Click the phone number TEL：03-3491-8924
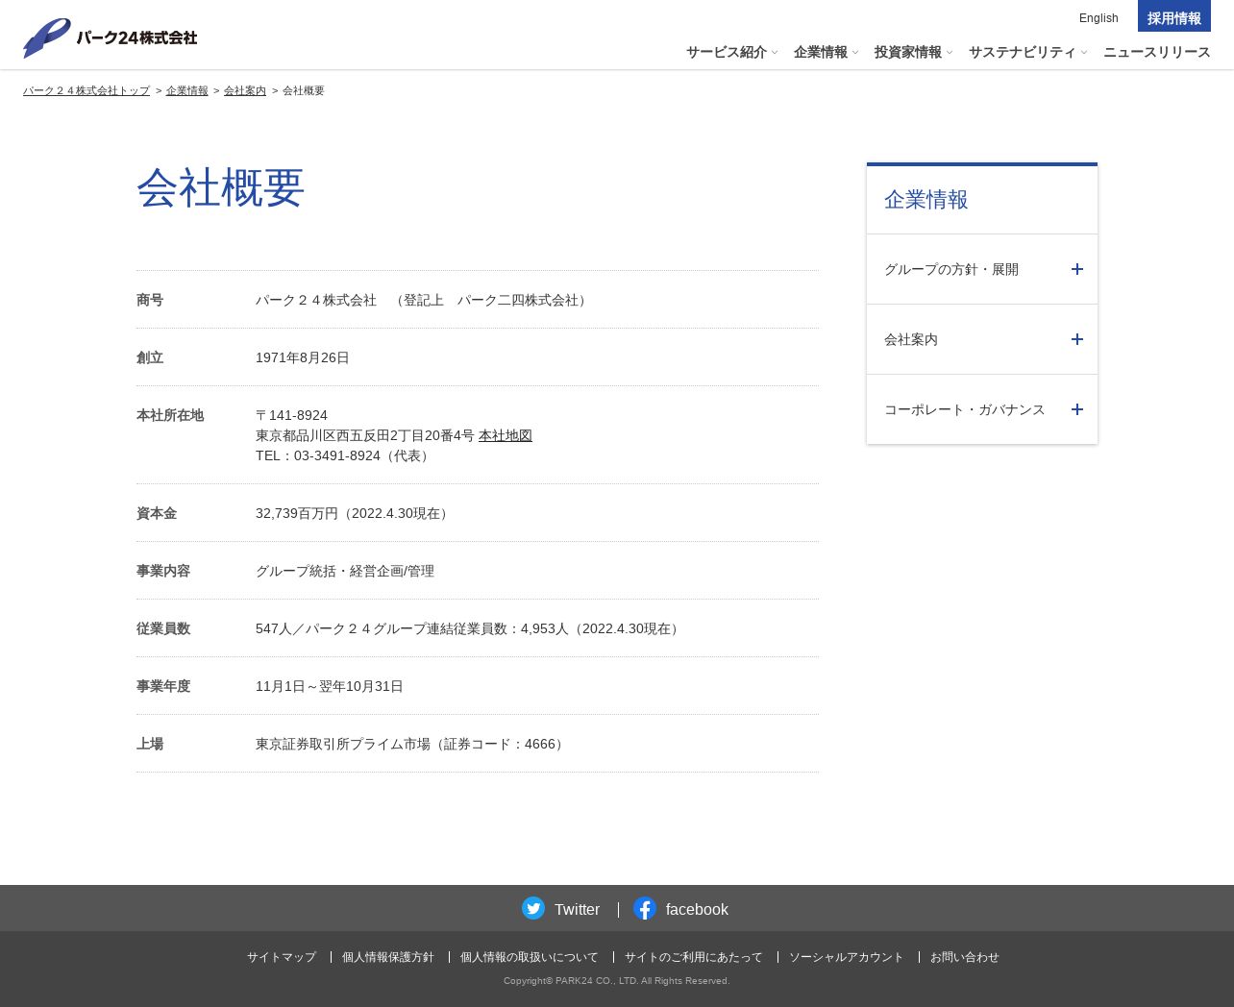 [318, 455]
